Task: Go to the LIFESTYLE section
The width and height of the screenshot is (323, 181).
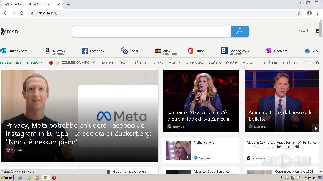Action: tap(290, 63)
